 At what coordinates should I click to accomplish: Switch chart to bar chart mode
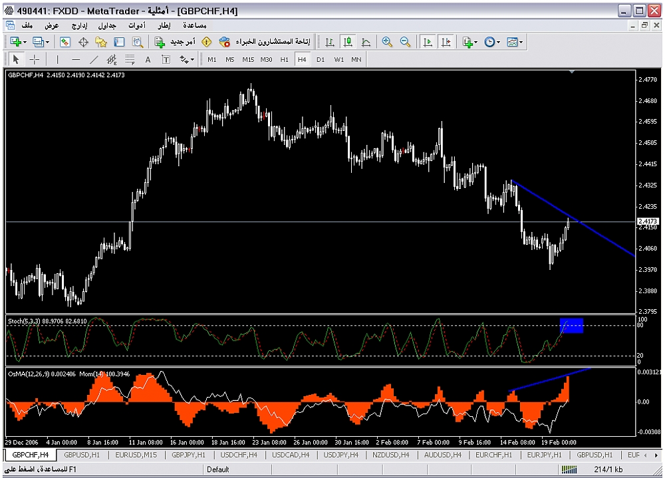329,42
